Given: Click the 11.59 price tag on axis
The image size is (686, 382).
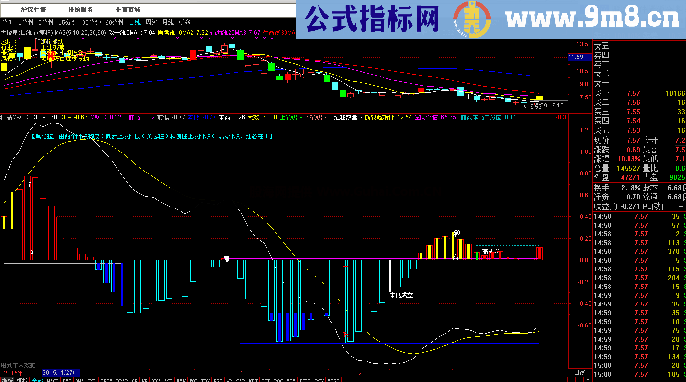Looking at the screenshot, I should coord(576,57).
